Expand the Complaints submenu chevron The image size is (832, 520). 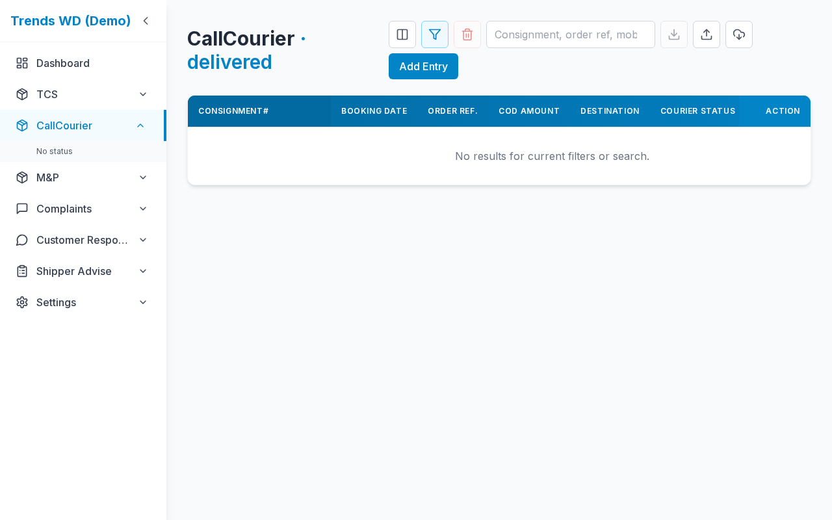(143, 209)
